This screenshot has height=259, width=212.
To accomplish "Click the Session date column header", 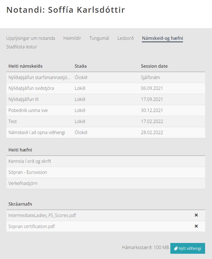I will [154, 66].
